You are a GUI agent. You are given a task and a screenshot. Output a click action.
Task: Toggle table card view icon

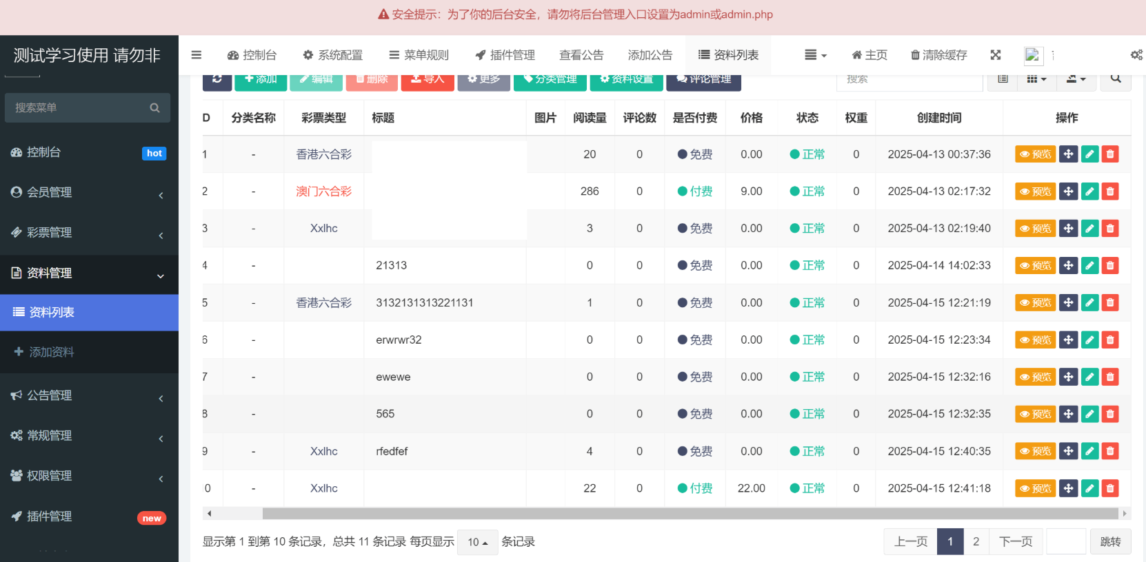click(x=1003, y=79)
